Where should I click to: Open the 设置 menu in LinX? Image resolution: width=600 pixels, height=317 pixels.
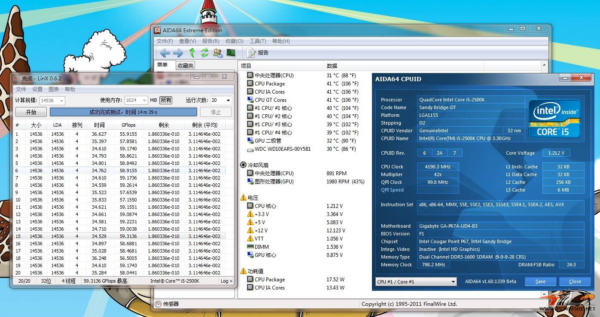[37, 89]
